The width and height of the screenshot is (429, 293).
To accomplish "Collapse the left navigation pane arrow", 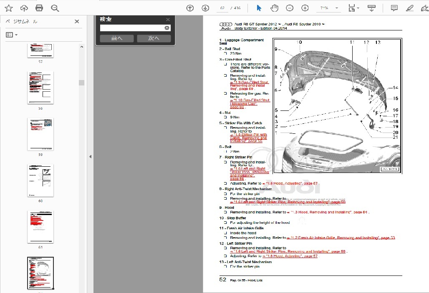I will 90,157.
